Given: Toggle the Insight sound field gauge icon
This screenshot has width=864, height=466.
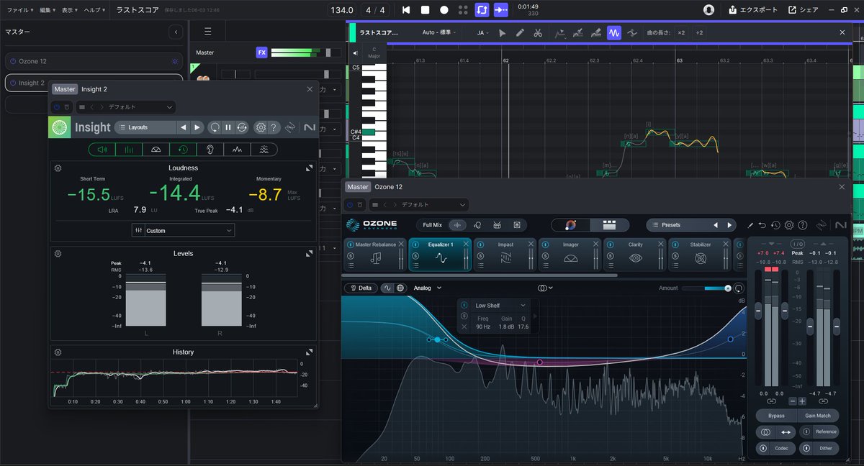Looking at the screenshot, I should (156, 150).
